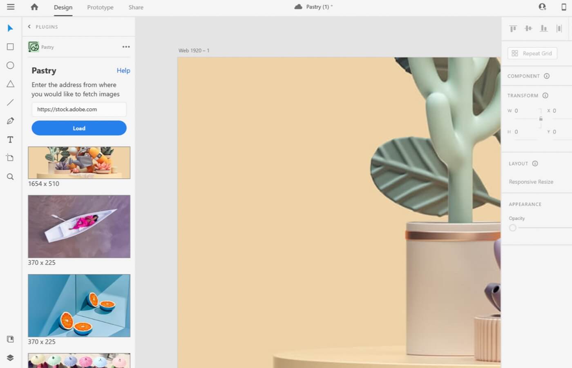Click the Opacity slider handle
The image size is (572, 368).
[x=513, y=228]
